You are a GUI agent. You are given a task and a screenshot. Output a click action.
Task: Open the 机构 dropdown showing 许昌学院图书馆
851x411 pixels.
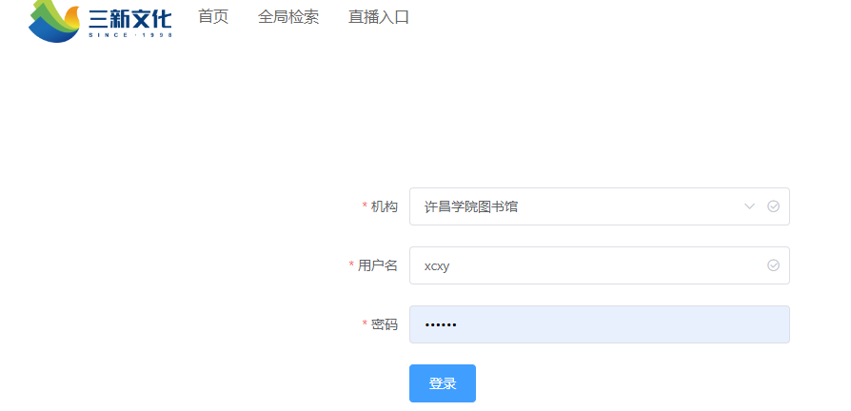(x=571, y=206)
